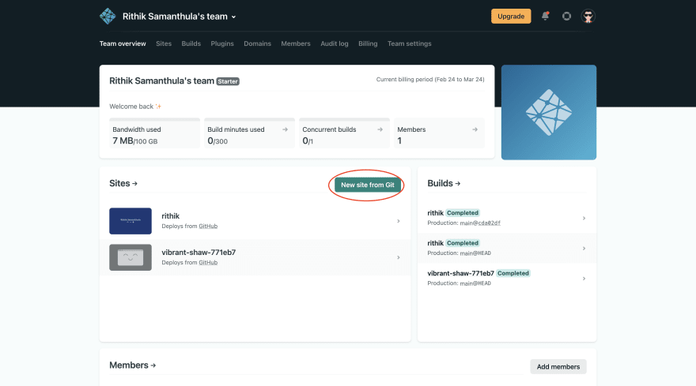Open the Sites section heading link

coord(123,183)
